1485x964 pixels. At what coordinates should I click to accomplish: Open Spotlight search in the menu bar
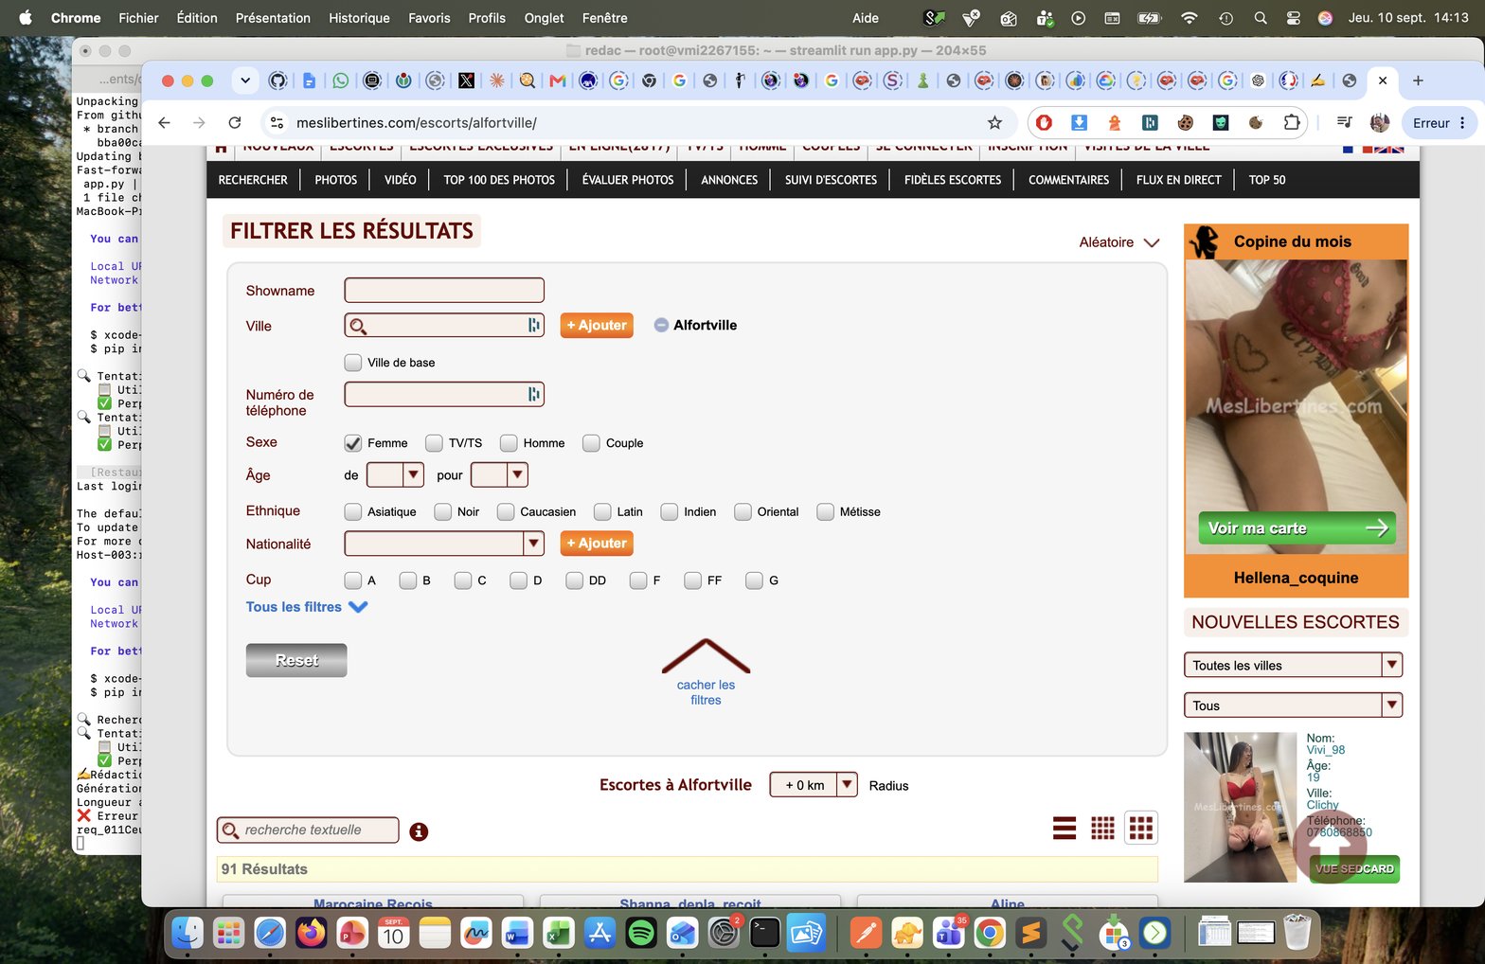tap(1261, 18)
